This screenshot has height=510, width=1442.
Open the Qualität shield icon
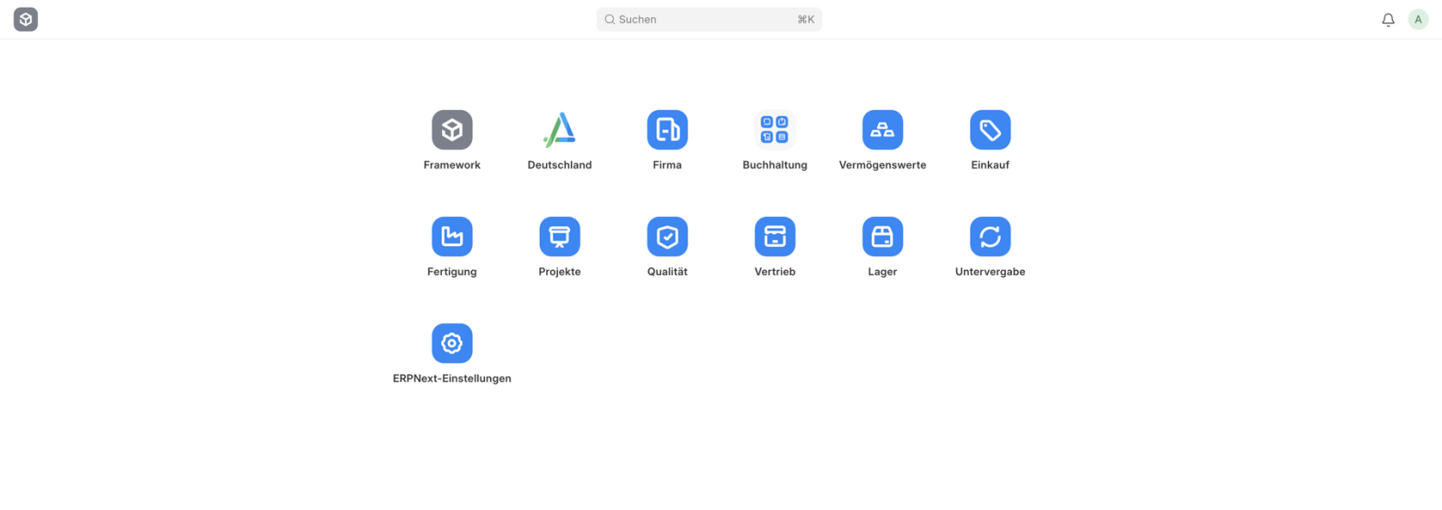[x=667, y=237]
